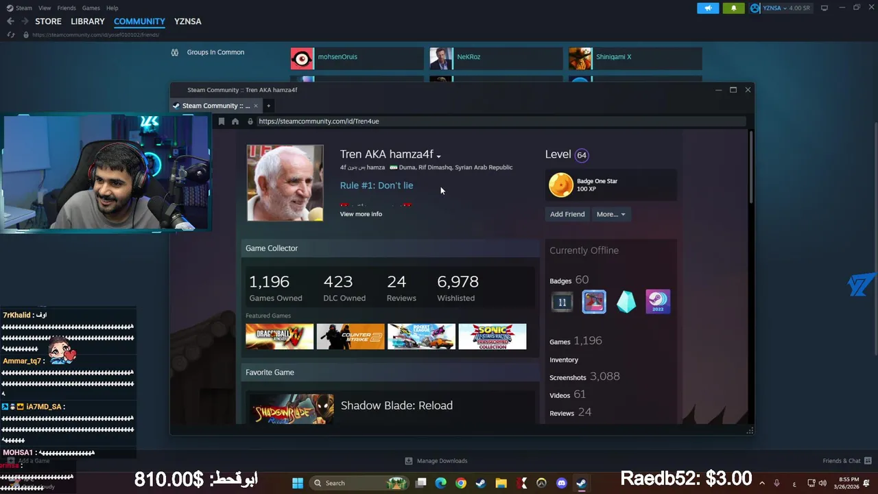Open Task View in taskbar
Image resolution: width=878 pixels, height=494 pixels.
point(421,483)
